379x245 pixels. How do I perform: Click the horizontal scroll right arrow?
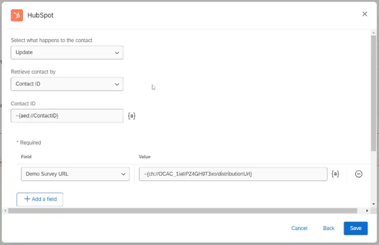[x=367, y=211]
